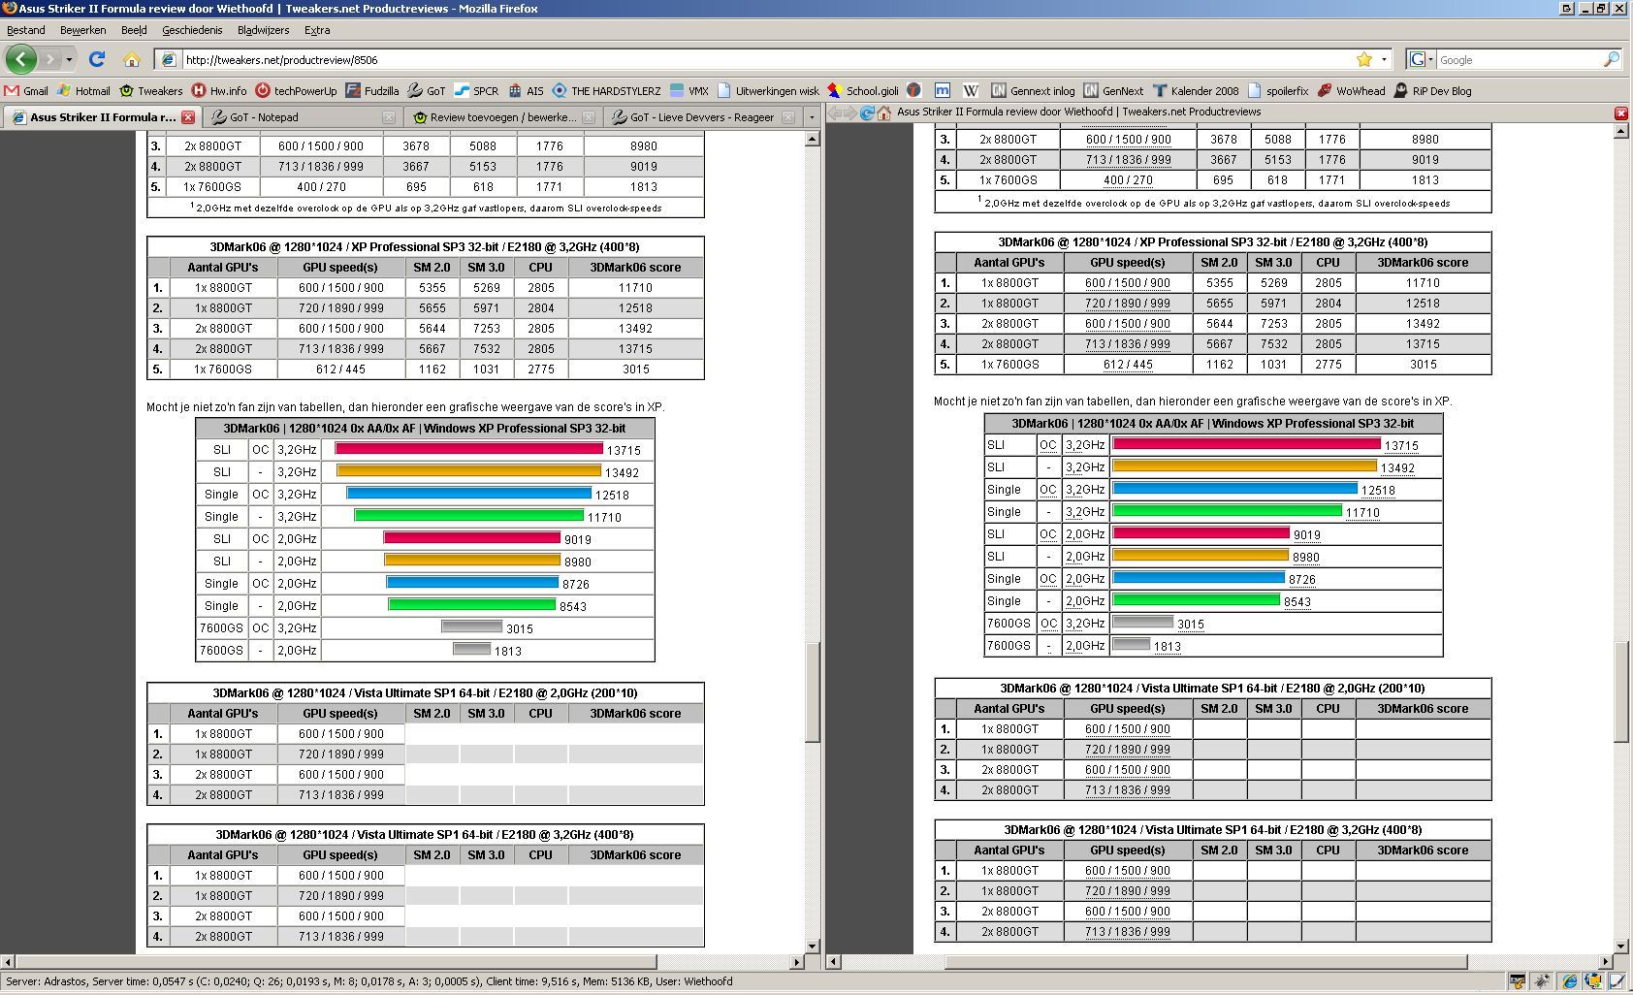Screen dimensions: 1633x995
Task: Close the right split browser panel
Action: [x=1620, y=112]
